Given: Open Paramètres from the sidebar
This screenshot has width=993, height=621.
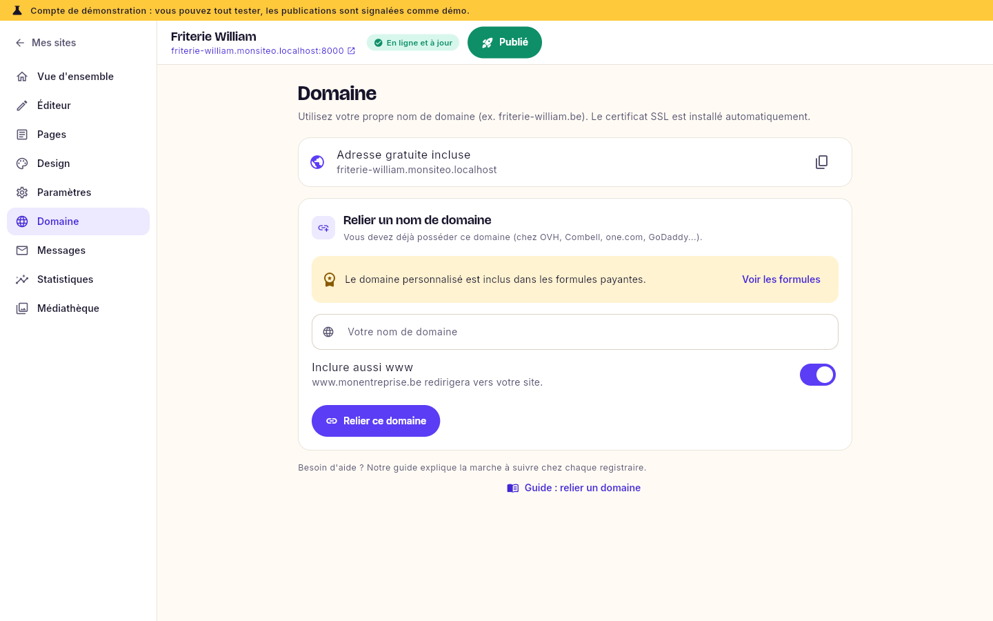Looking at the screenshot, I should coord(79,193).
